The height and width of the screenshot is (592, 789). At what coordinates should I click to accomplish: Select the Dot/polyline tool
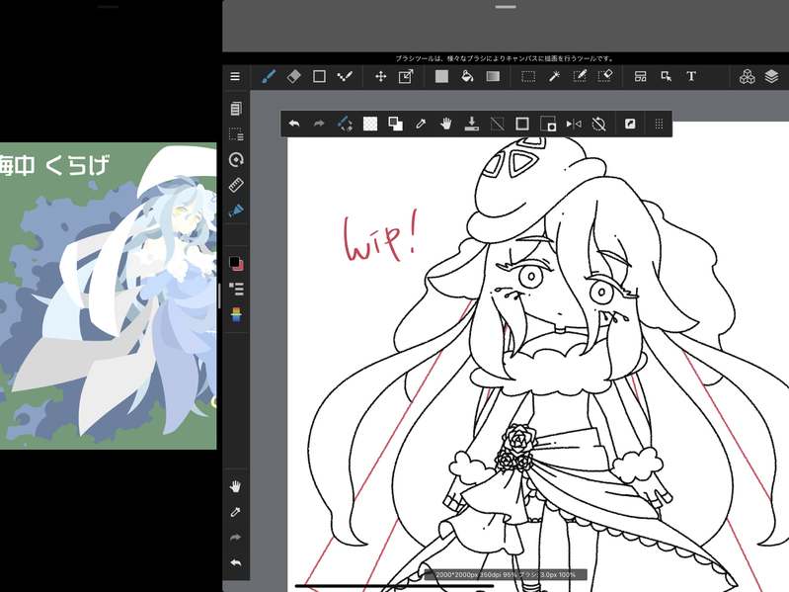(x=345, y=76)
